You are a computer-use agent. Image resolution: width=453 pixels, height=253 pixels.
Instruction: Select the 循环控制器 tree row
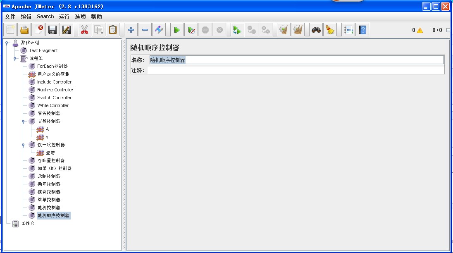tap(49, 184)
